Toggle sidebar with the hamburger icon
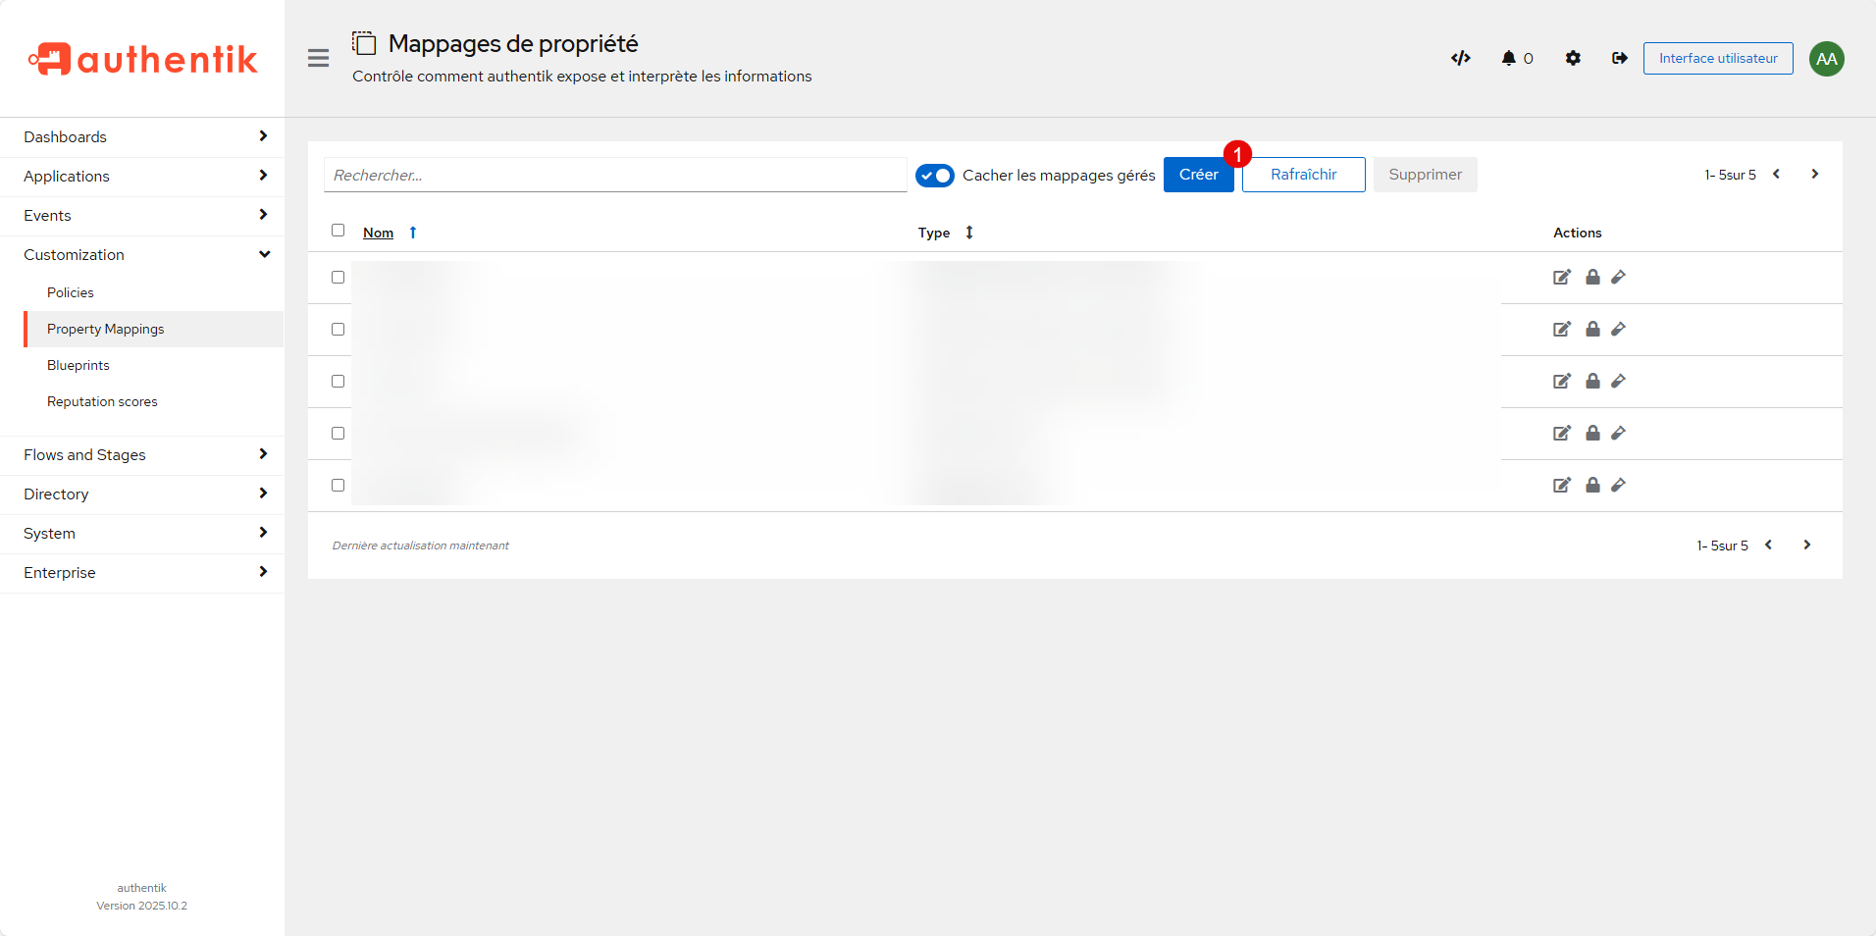 point(318,59)
